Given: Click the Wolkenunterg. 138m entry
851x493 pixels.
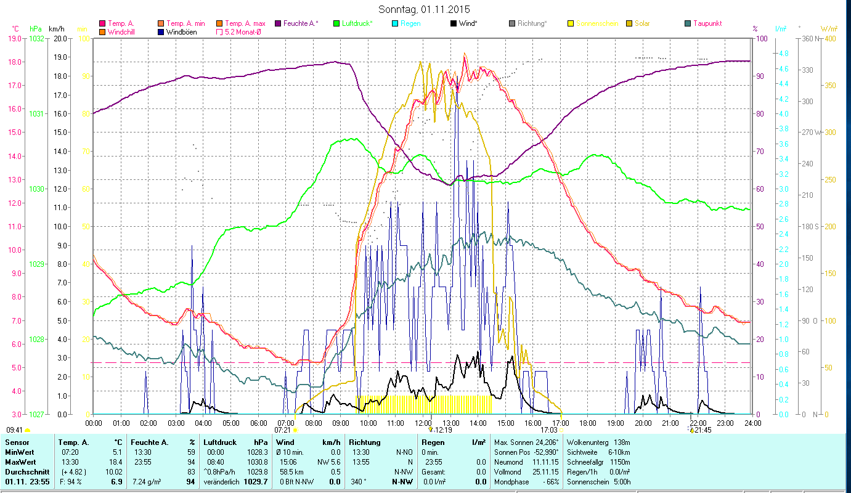Looking at the screenshot, I should (598, 442).
